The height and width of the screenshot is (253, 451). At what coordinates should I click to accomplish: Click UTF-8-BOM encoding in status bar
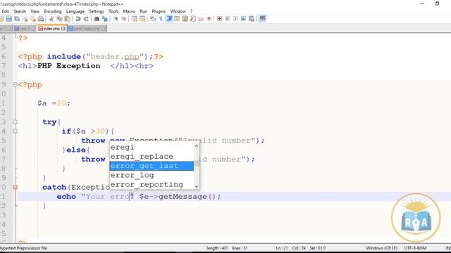tap(415, 248)
